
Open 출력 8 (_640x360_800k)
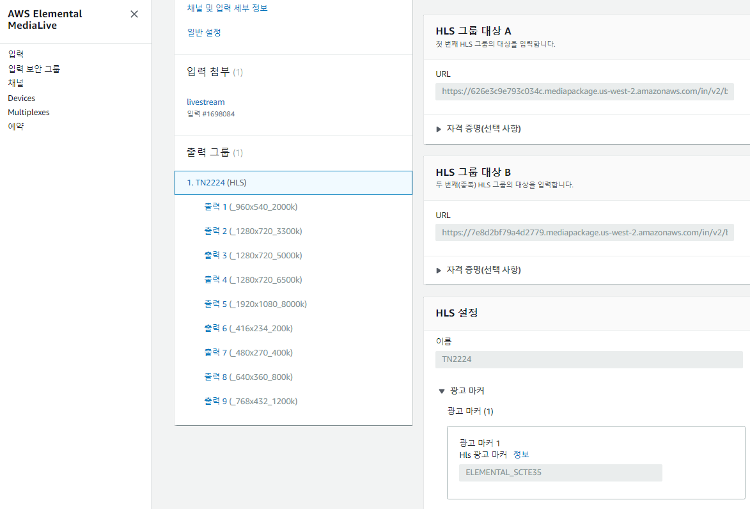tap(248, 377)
